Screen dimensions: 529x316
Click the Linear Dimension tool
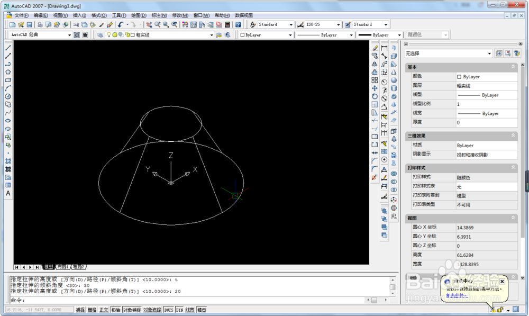pos(384,48)
